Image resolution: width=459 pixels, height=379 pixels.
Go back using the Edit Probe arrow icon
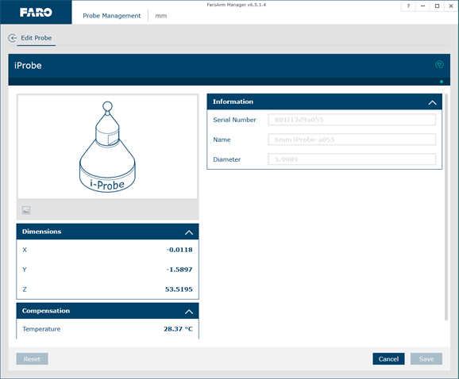point(12,38)
